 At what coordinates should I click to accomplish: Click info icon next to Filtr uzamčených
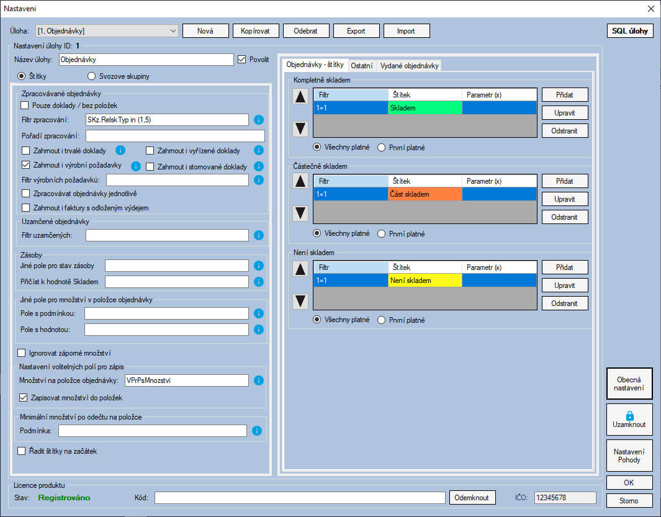pyautogui.click(x=259, y=235)
